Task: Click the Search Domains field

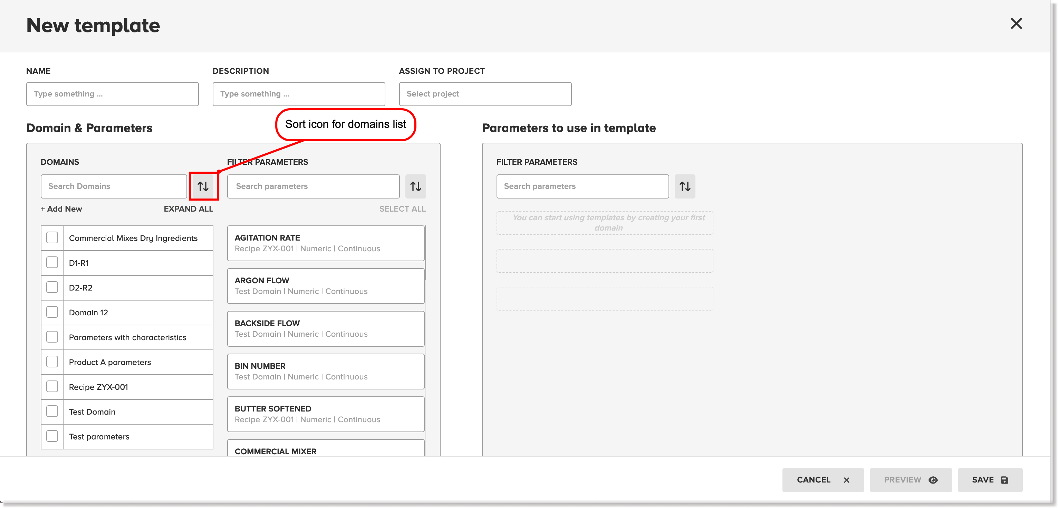Action: point(114,186)
